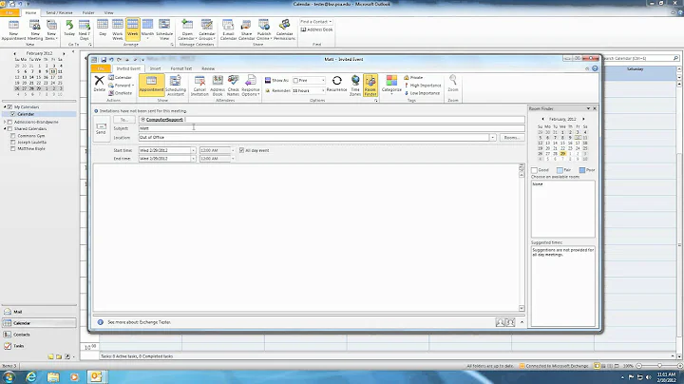The height and width of the screenshot is (384, 684).
Task: Click the Send button
Action: [101, 128]
